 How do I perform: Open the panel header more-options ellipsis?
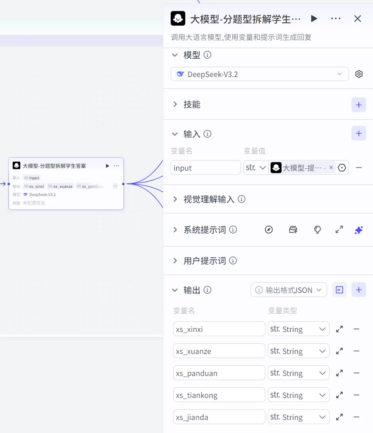(x=336, y=18)
